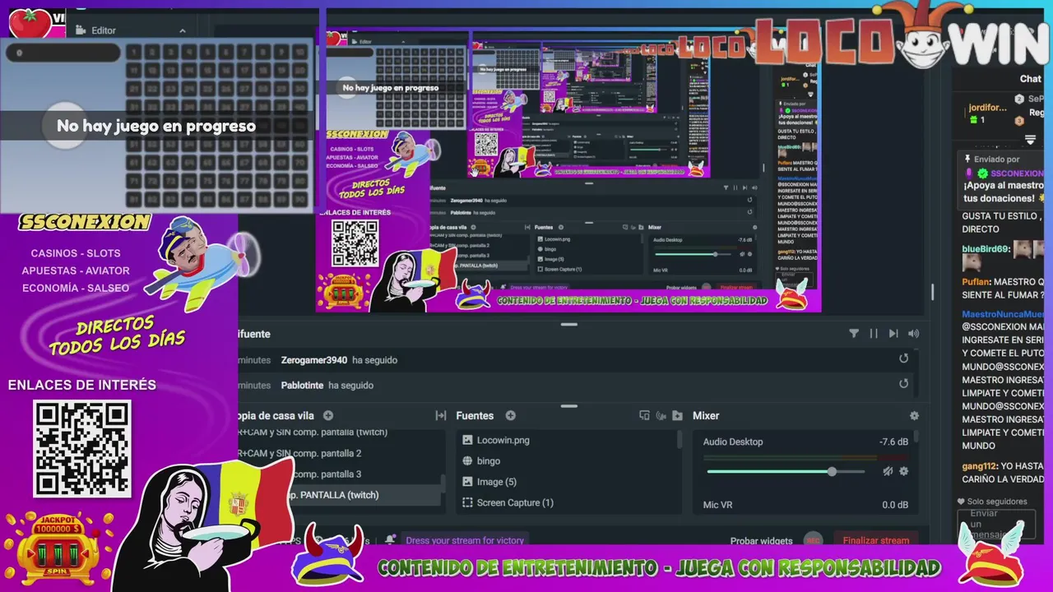
Task: Open the scene collection name dropdown
Action: point(276,415)
